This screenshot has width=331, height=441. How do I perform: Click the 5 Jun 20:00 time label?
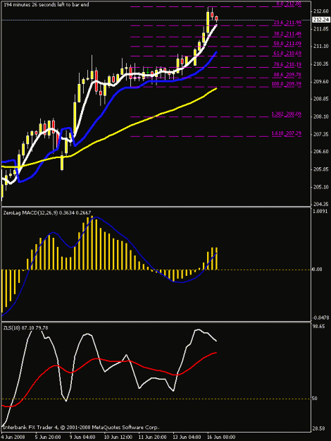[x=48, y=437]
